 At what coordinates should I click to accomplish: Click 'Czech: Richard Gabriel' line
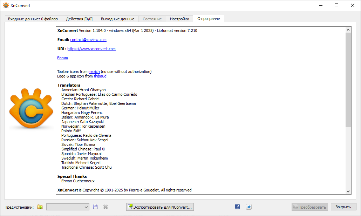coord(80,99)
